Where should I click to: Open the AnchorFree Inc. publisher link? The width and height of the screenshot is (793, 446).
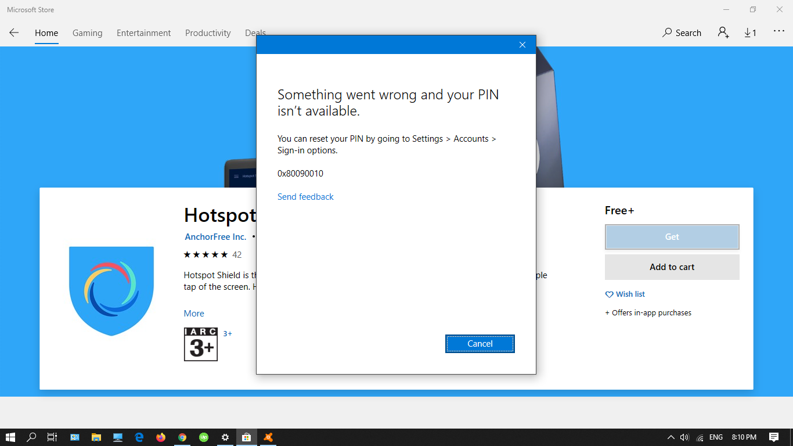(215, 237)
